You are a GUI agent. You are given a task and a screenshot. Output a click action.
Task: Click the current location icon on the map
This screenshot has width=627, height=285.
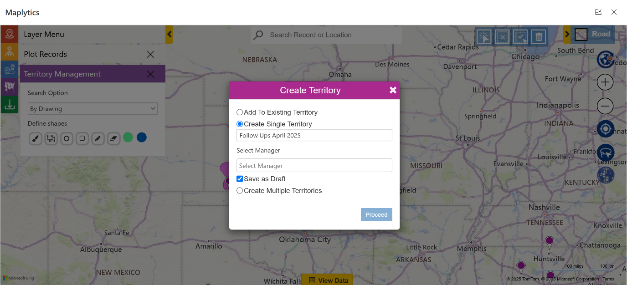click(606, 129)
